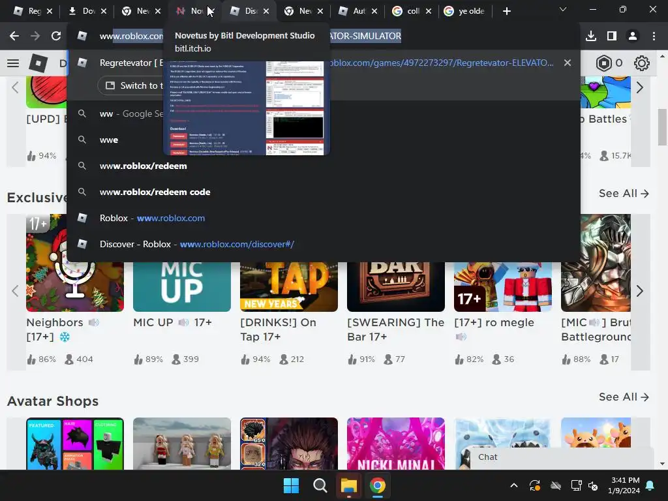The image size is (668, 501).
Task: Click the page vertical scrollbar thumb
Action: [663, 127]
